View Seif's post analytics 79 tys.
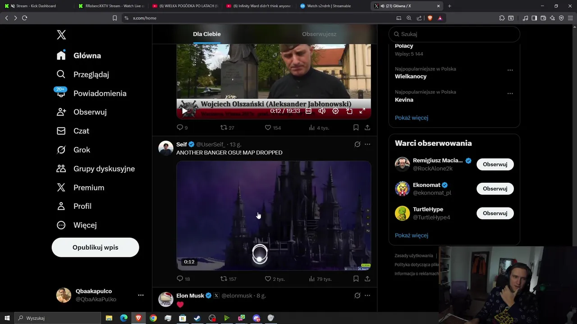 (x=320, y=279)
